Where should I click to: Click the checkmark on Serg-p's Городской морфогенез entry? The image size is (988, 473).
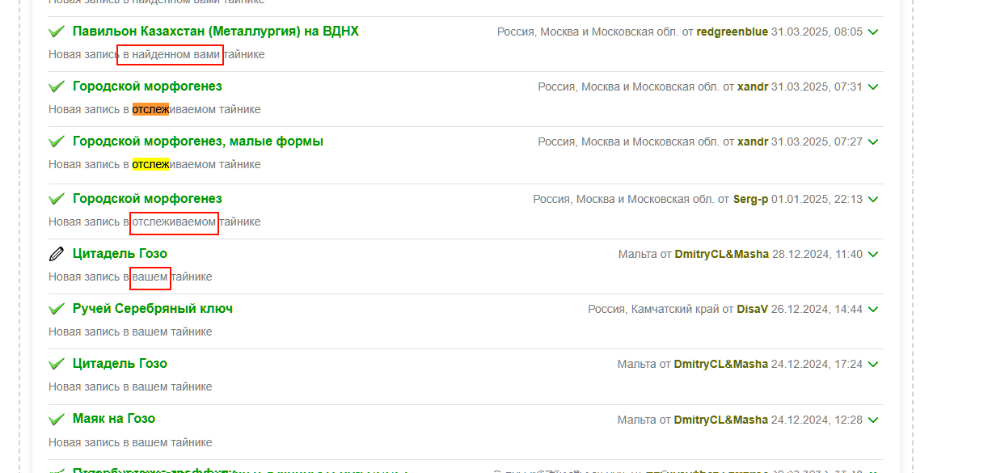click(x=56, y=199)
